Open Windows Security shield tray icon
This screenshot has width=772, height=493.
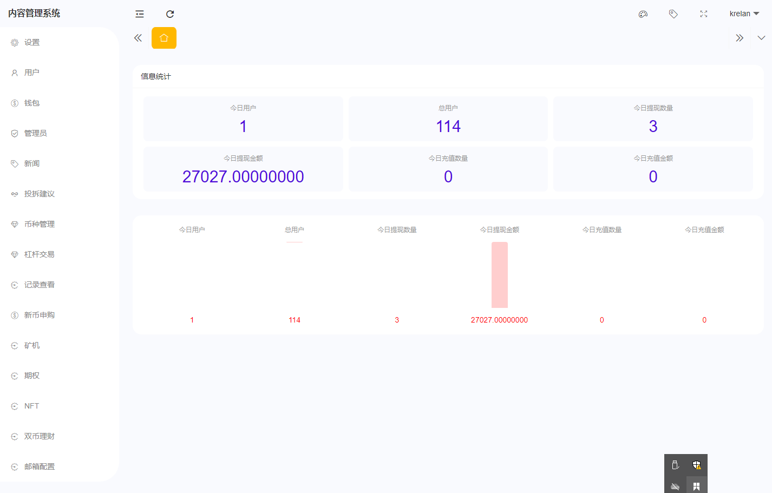697,465
